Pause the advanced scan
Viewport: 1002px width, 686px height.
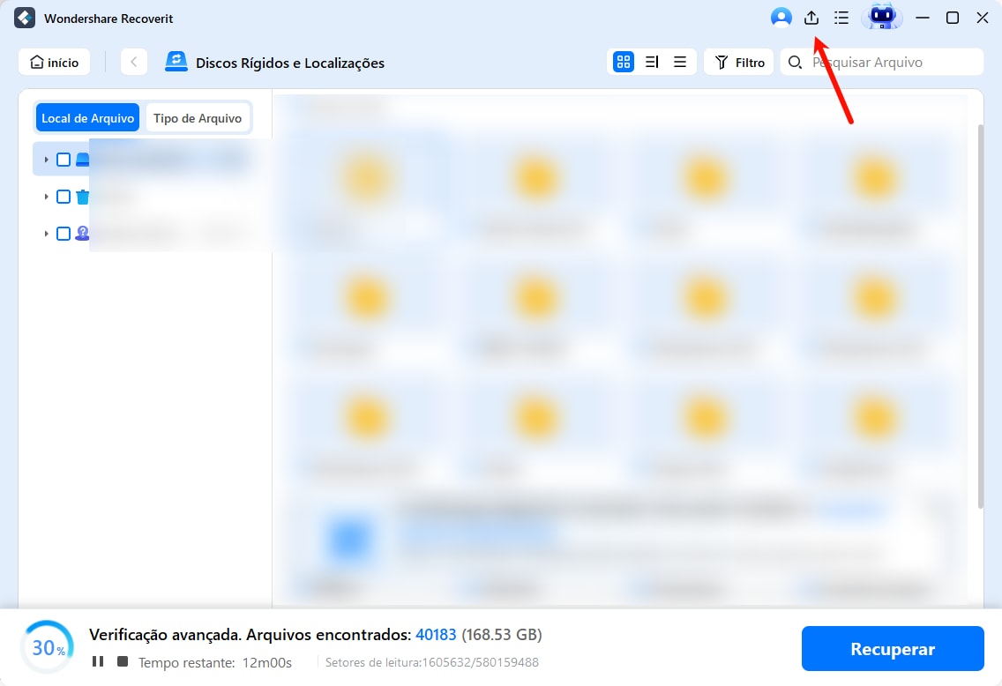tap(98, 661)
